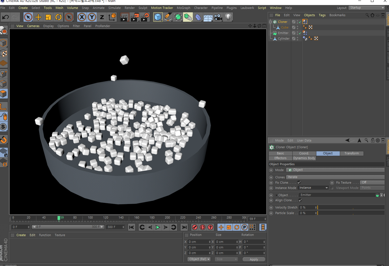Select the Rotate tool

click(58, 17)
